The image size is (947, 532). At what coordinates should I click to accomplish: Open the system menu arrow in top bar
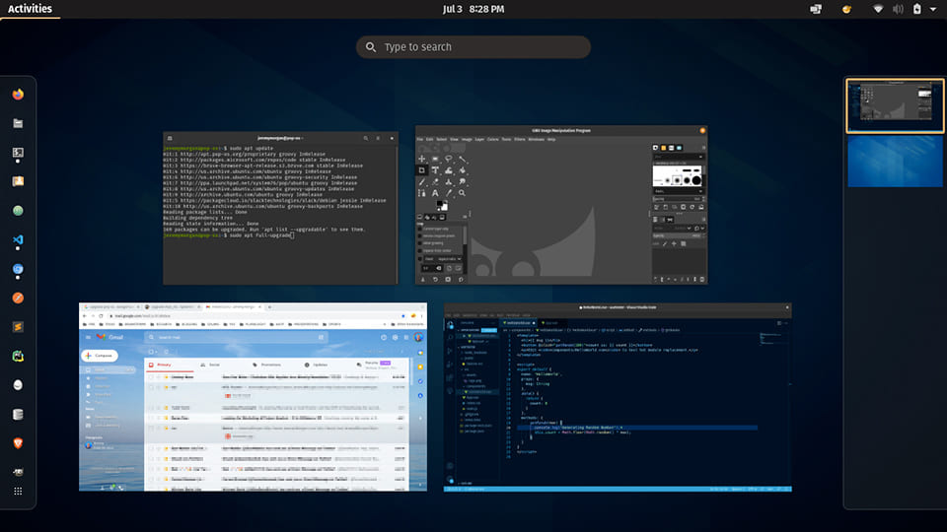tap(933, 9)
